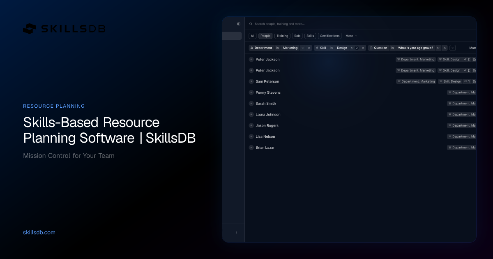The width and height of the screenshot is (493, 259).
Task: Click Laura Johnson's Department tag
Action: pyautogui.click(x=462, y=114)
